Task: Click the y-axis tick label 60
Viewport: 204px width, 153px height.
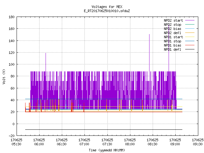Action: coord(12,88)
